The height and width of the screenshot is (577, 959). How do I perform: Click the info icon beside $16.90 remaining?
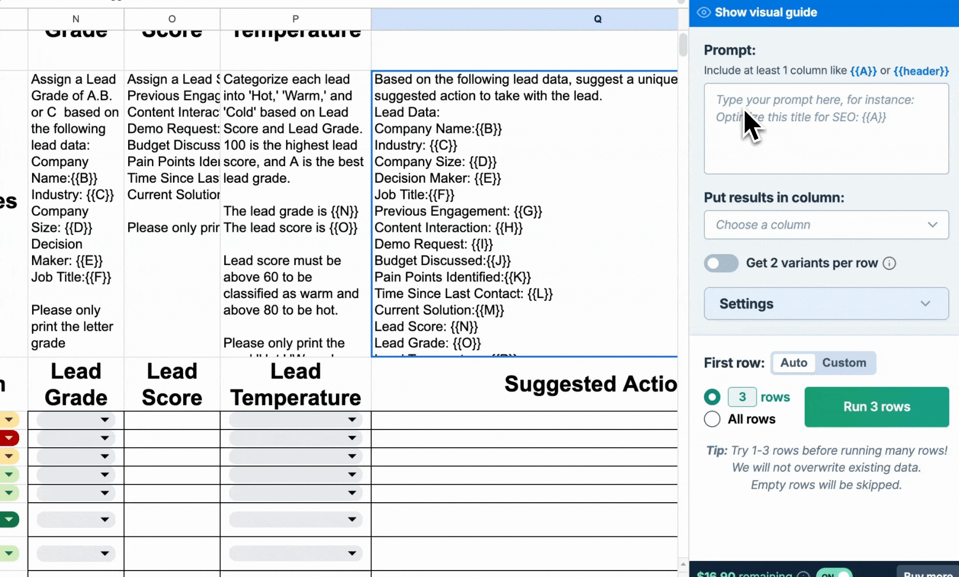tap(803, 575)
